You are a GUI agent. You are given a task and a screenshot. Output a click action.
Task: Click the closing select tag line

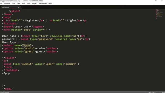(x=9, y=58)
